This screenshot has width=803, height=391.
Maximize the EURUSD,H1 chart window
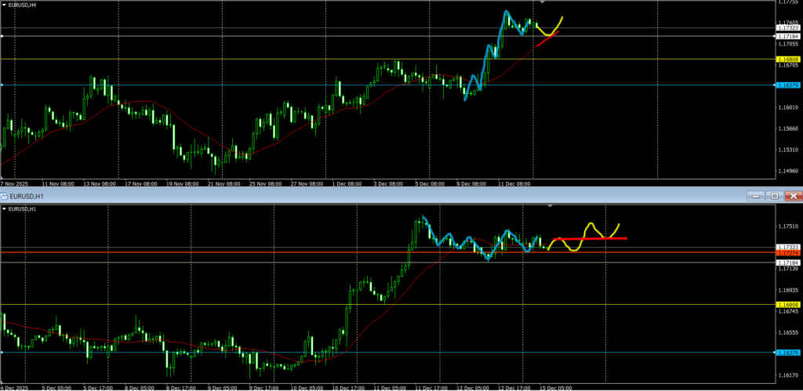tap(774, 195)
